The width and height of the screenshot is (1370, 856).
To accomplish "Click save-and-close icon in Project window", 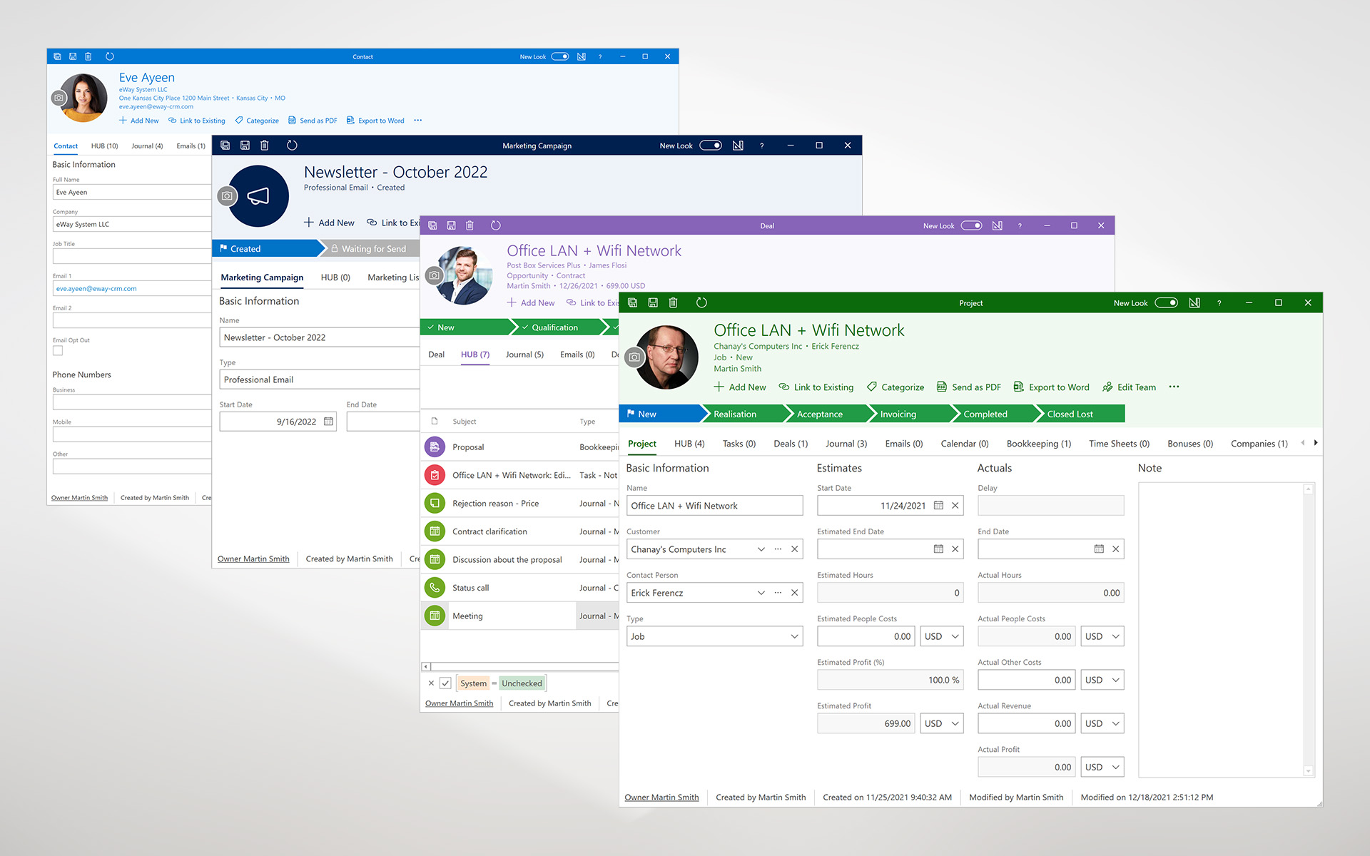I will (632, 302).
